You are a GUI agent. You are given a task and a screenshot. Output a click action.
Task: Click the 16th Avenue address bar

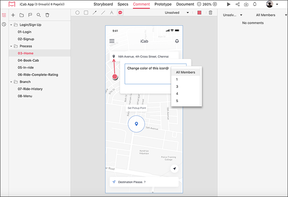coord(144,56)
